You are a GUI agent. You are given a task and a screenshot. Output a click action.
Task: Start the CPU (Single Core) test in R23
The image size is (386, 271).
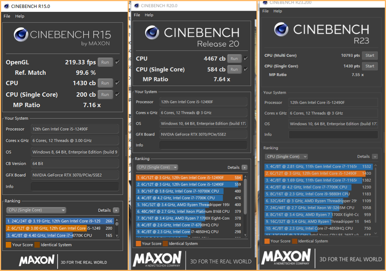[x=370, y=66]
